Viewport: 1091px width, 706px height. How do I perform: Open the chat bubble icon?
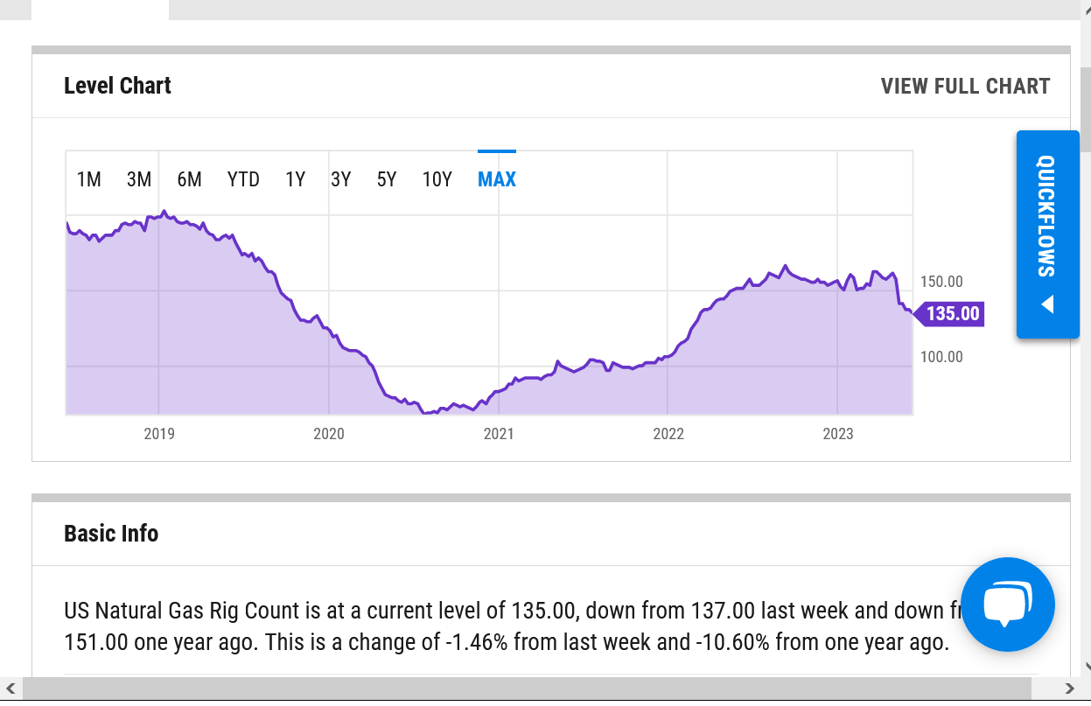pyautogui.click(x=1008, y=605)
